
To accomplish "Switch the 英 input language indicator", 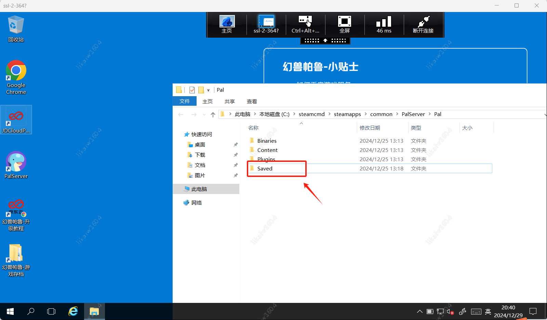I will [488, 311].
